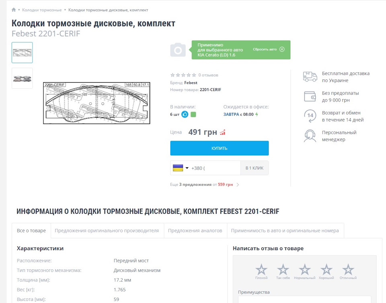Reset selected car with the circled X icon

[282, 49]
